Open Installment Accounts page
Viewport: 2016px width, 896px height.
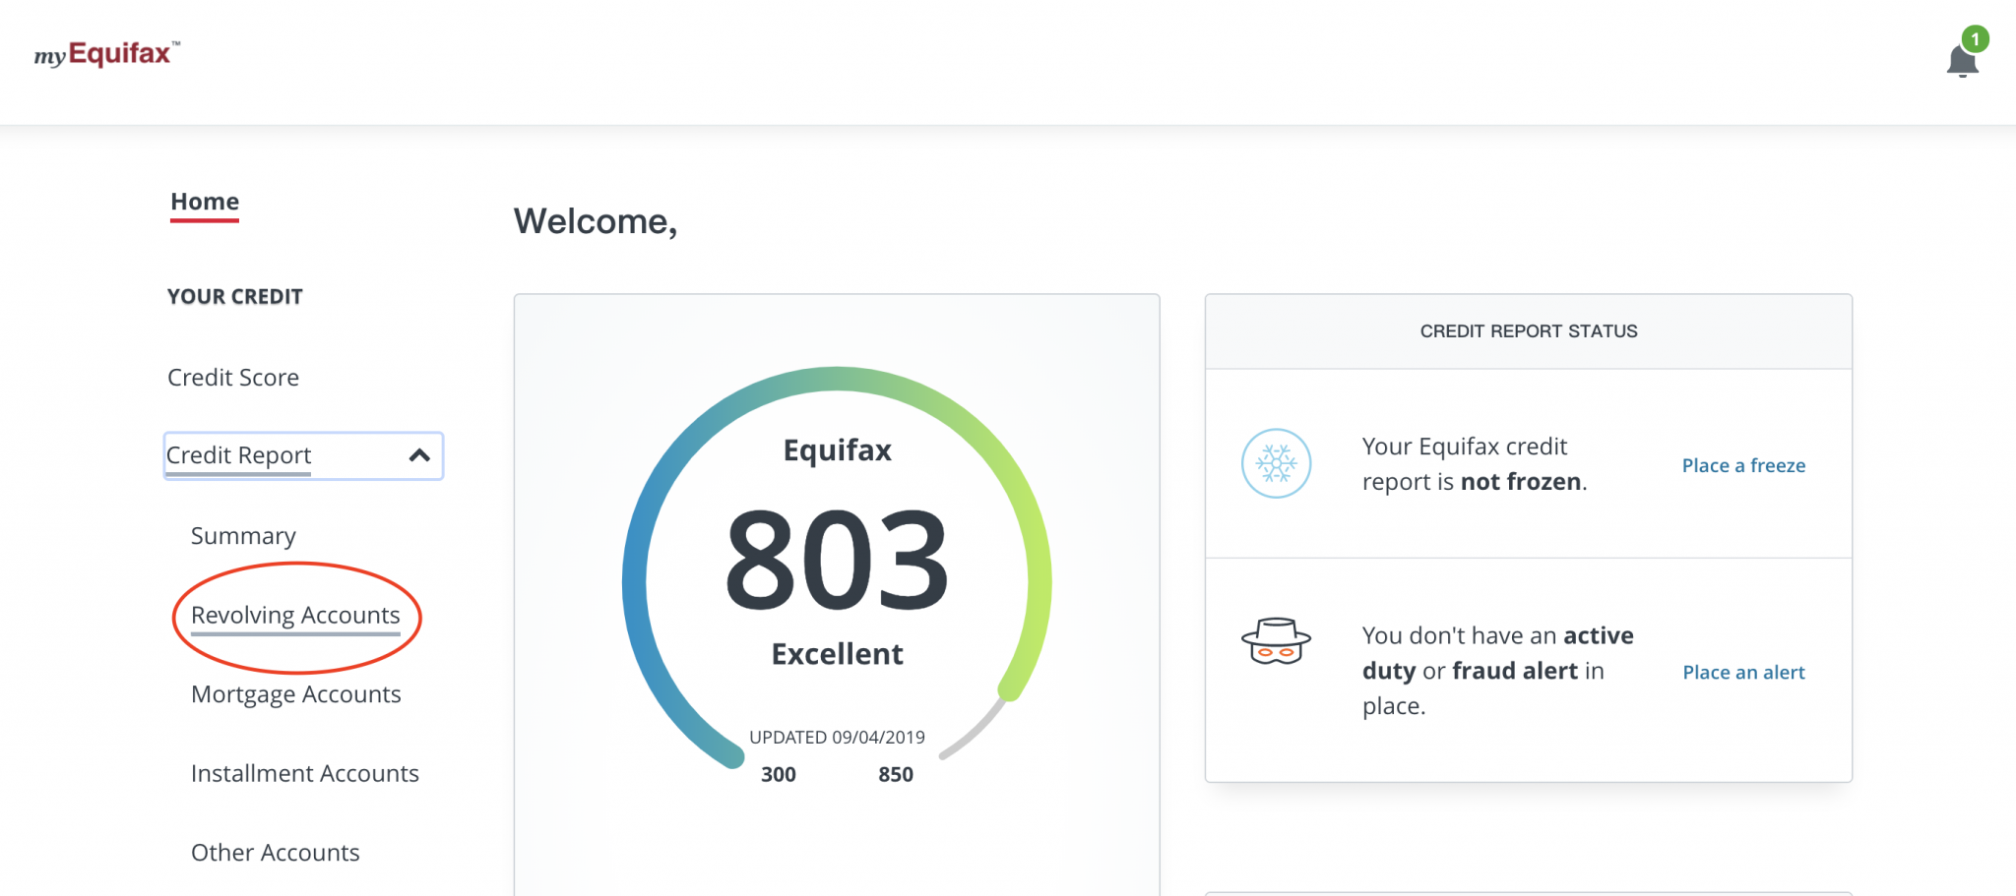[305, 774]
